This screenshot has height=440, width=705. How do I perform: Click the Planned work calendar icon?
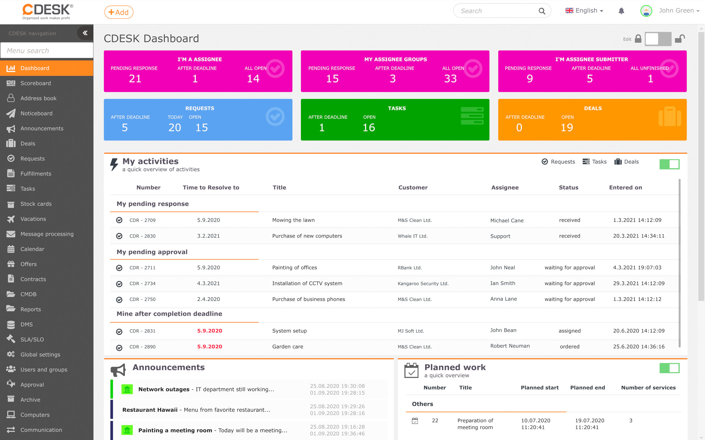click(411, 371)
